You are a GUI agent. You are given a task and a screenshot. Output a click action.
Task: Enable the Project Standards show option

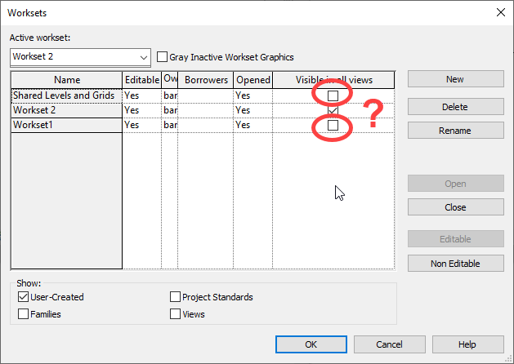(175, 297)
